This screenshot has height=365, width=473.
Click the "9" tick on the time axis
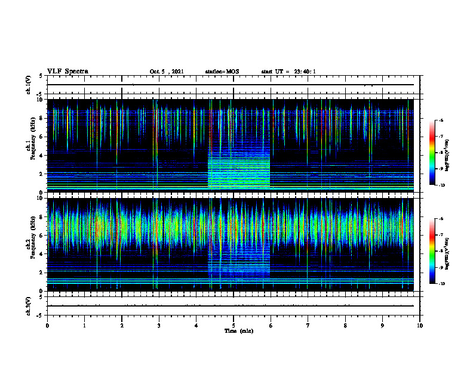(382, 326)
